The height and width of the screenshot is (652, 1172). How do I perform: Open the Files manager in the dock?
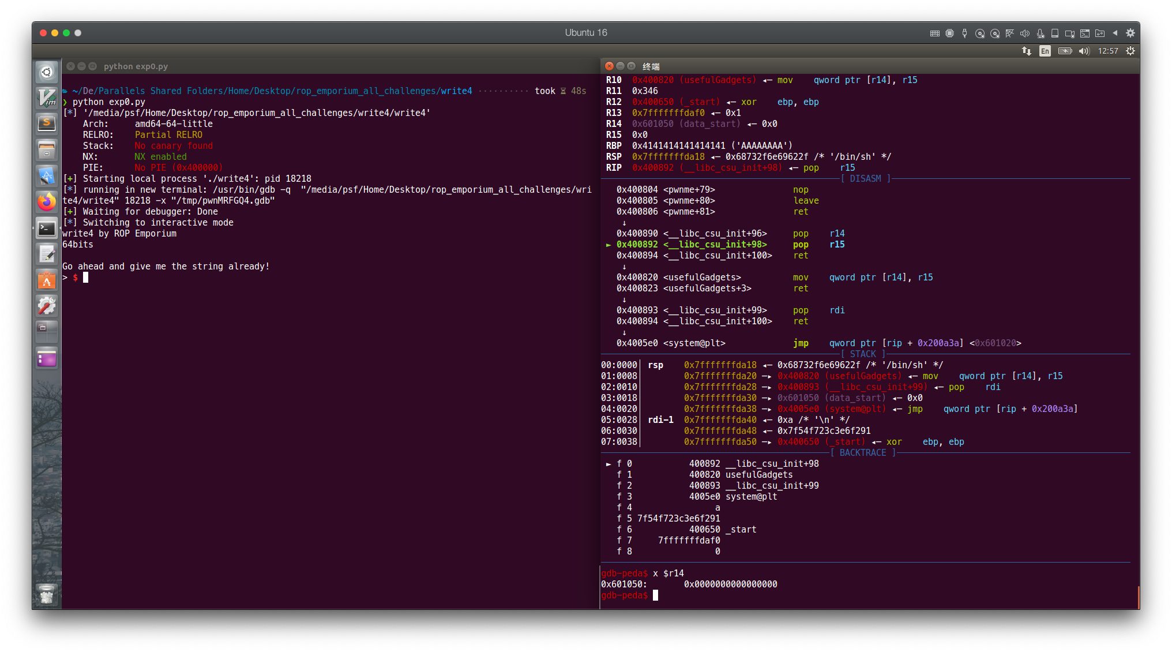47,150
